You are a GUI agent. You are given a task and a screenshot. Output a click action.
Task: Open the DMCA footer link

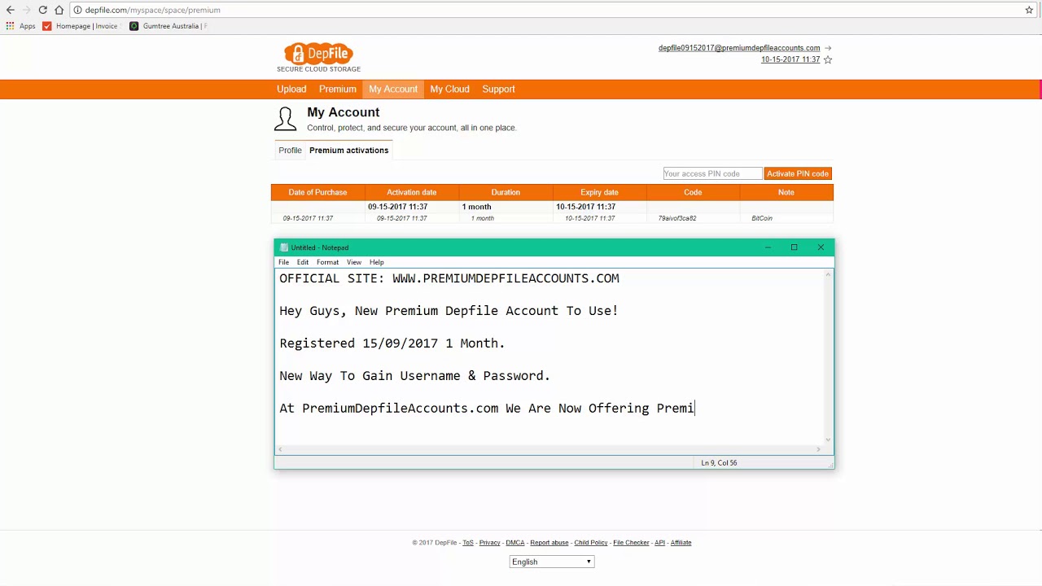(x=514, y=543)
